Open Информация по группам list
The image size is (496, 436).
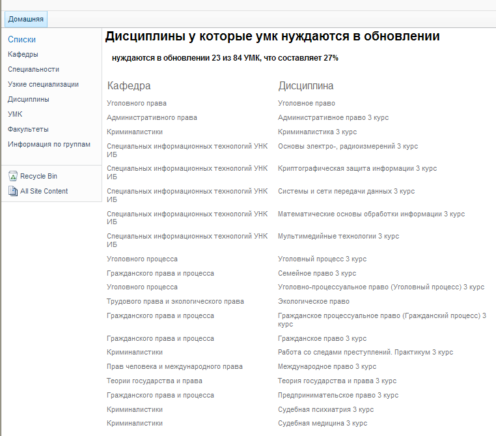(49, 145)
